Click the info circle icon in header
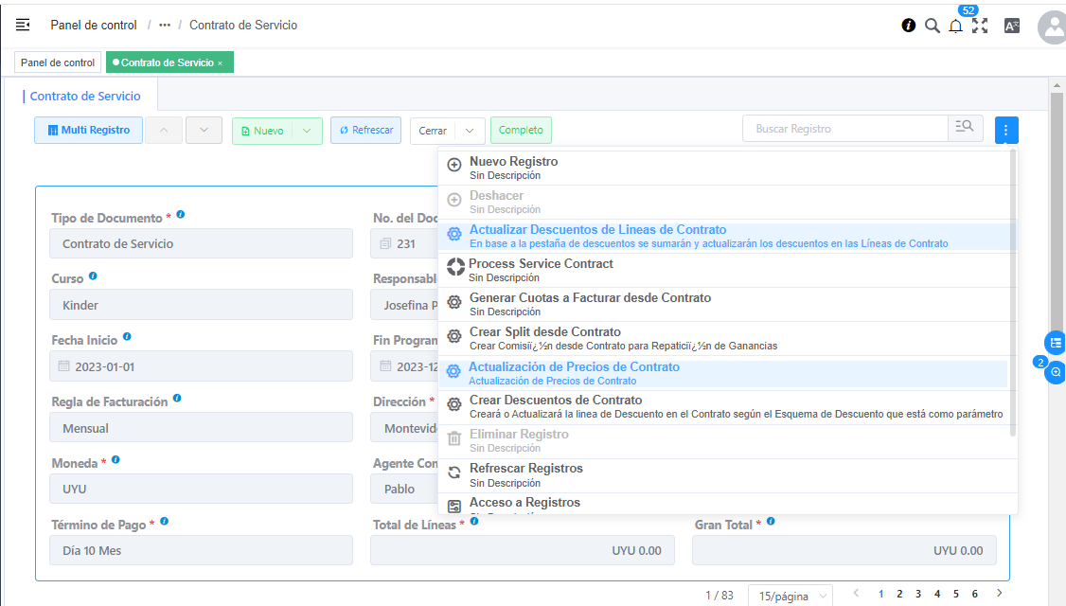Image resolution: width=1066 pixels, height=606 pixels. [x=909, y=26]
